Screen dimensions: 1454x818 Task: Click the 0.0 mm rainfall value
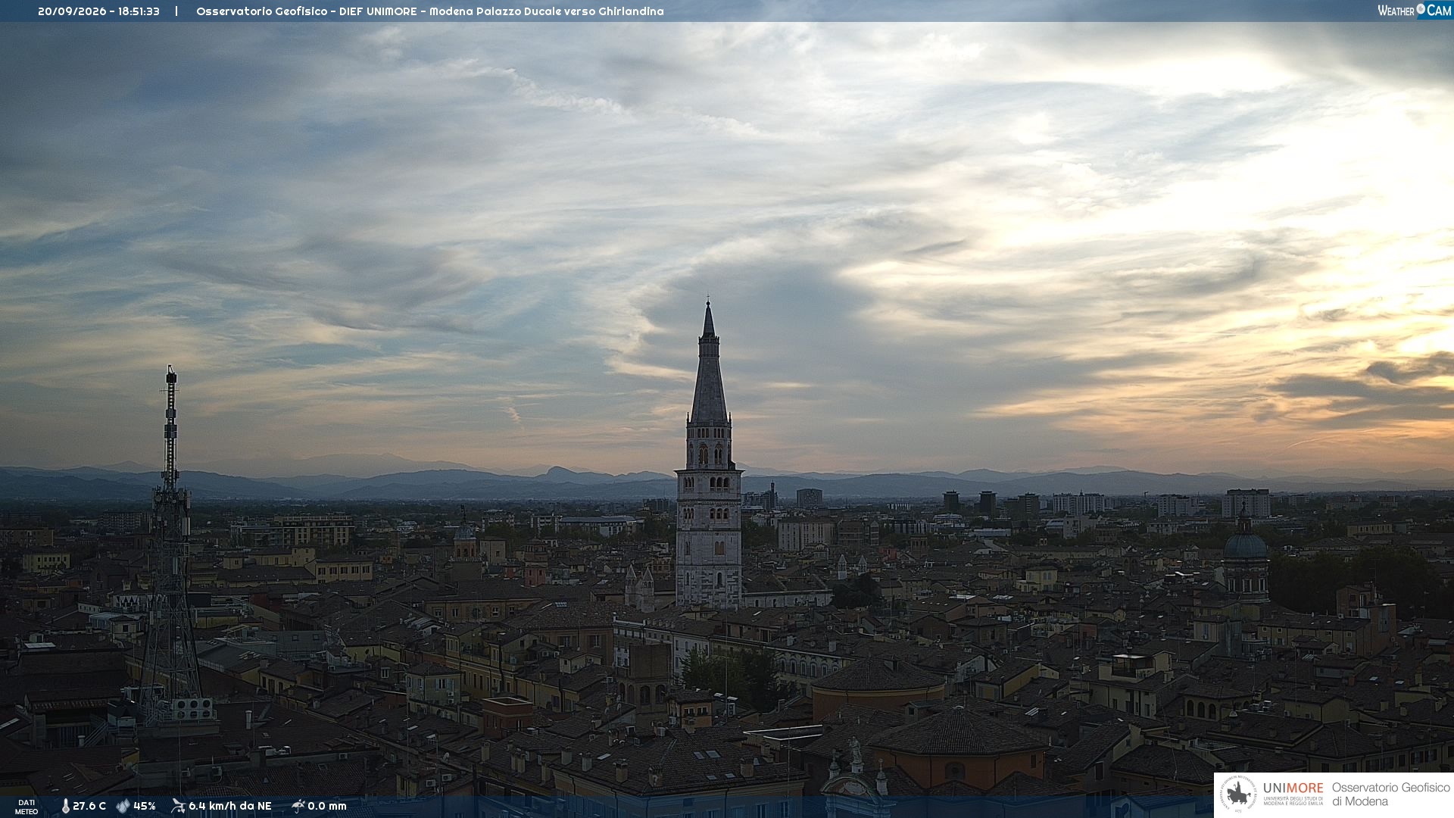pos(327,806)
